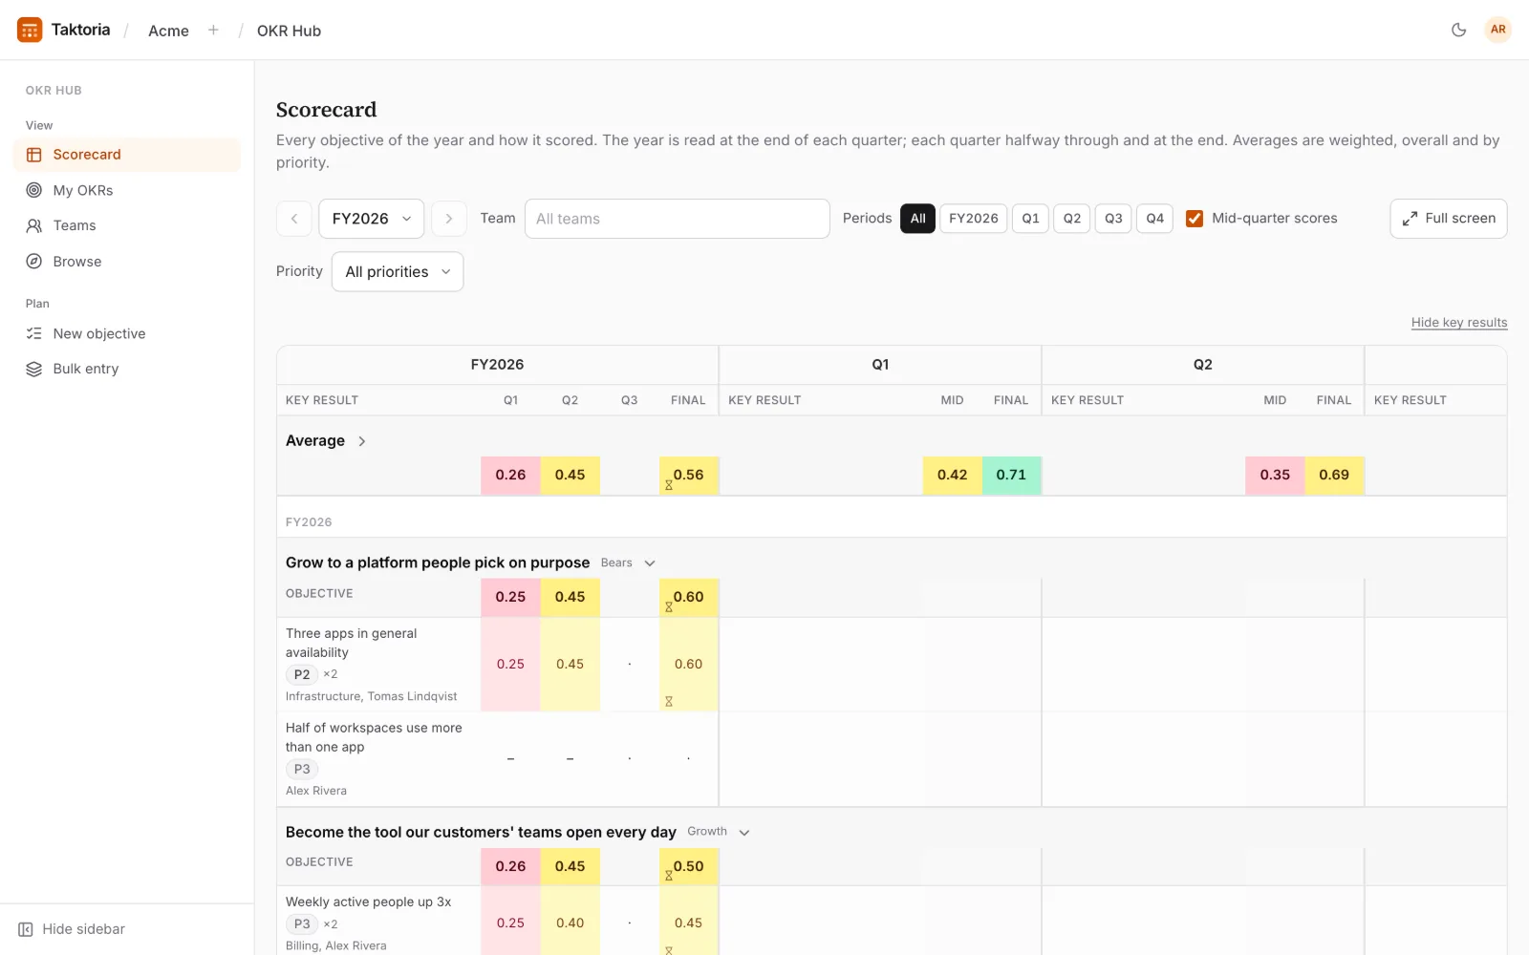Open the All teams field
Viewport: 1529px width, 955px height.
(678, 219)
